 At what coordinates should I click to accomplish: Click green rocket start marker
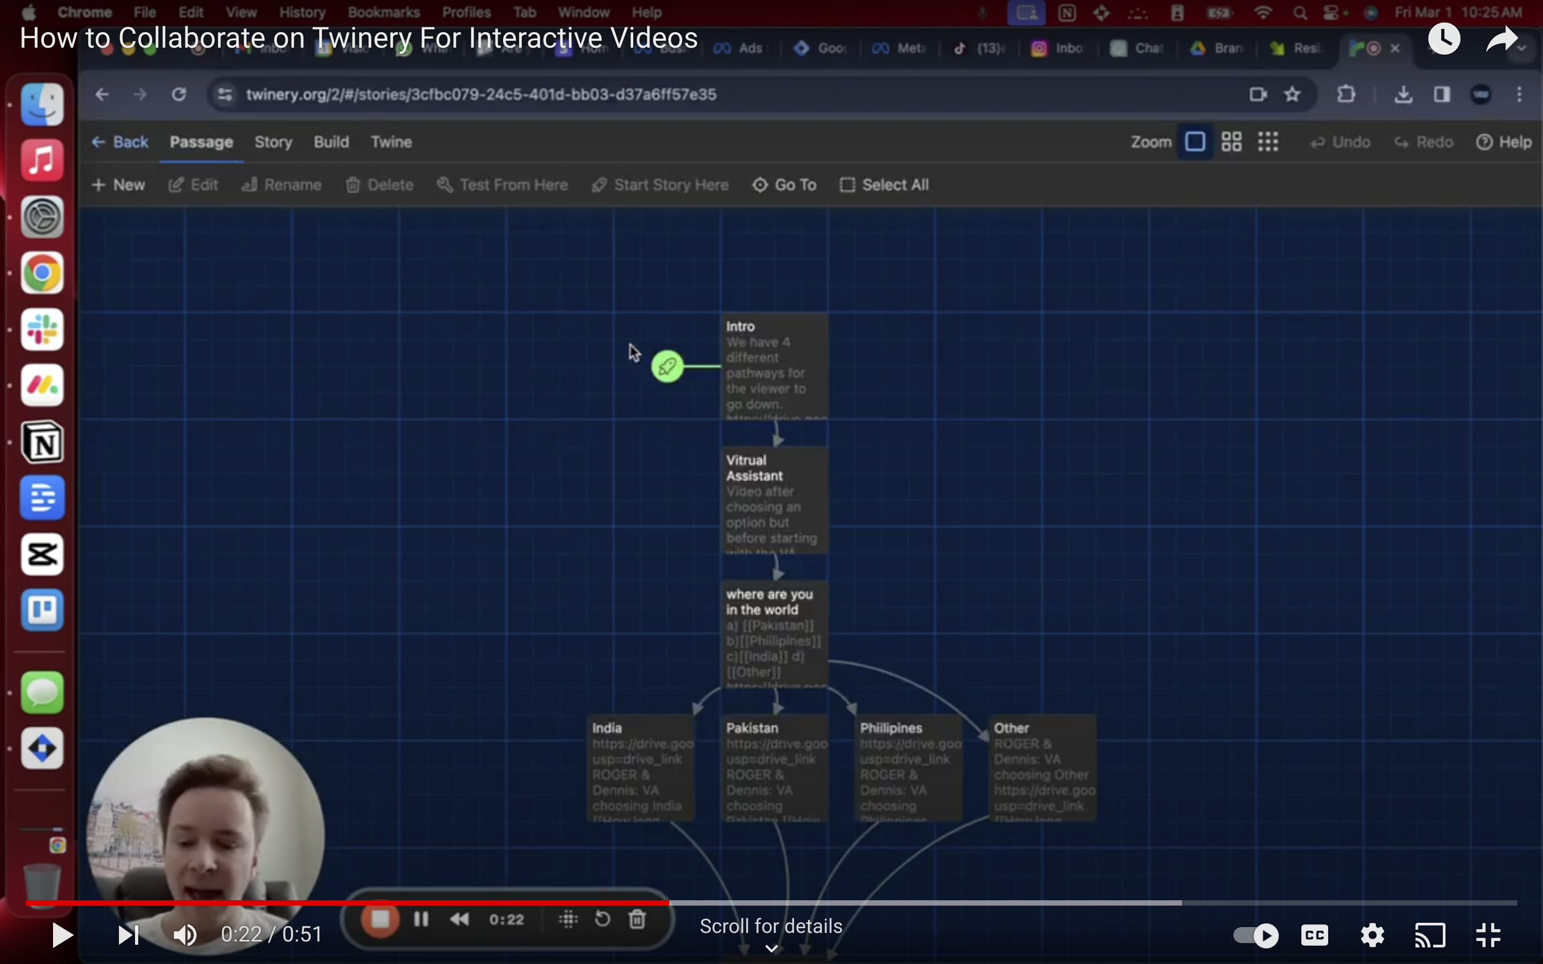coord(667,367)
